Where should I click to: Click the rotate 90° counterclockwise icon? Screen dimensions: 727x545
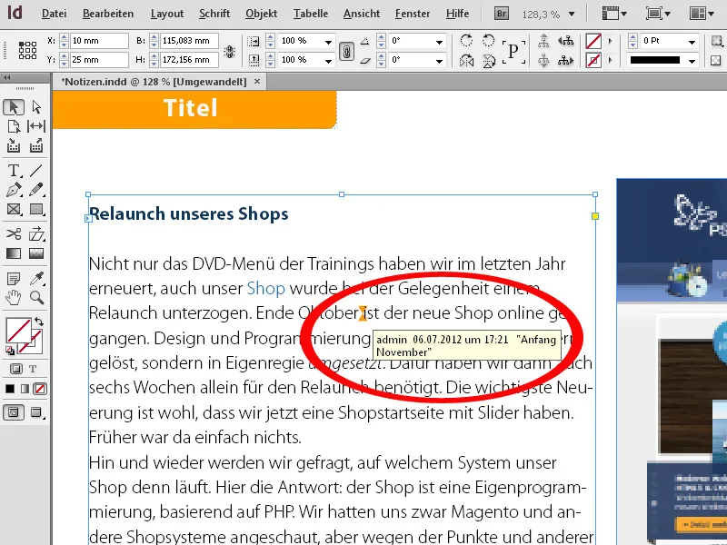tap(488, 41)
